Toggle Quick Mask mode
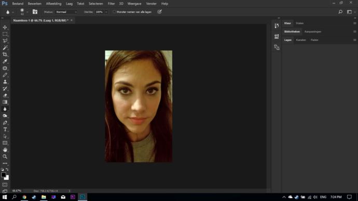The image size is (358, 201). tap(5, 184)
